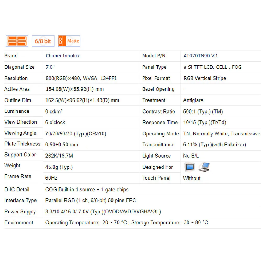261x261 pixels.
Task: Select 70/70/50/70 (Typ.)(CR≥10) value
Action: (x=76, y=134)
